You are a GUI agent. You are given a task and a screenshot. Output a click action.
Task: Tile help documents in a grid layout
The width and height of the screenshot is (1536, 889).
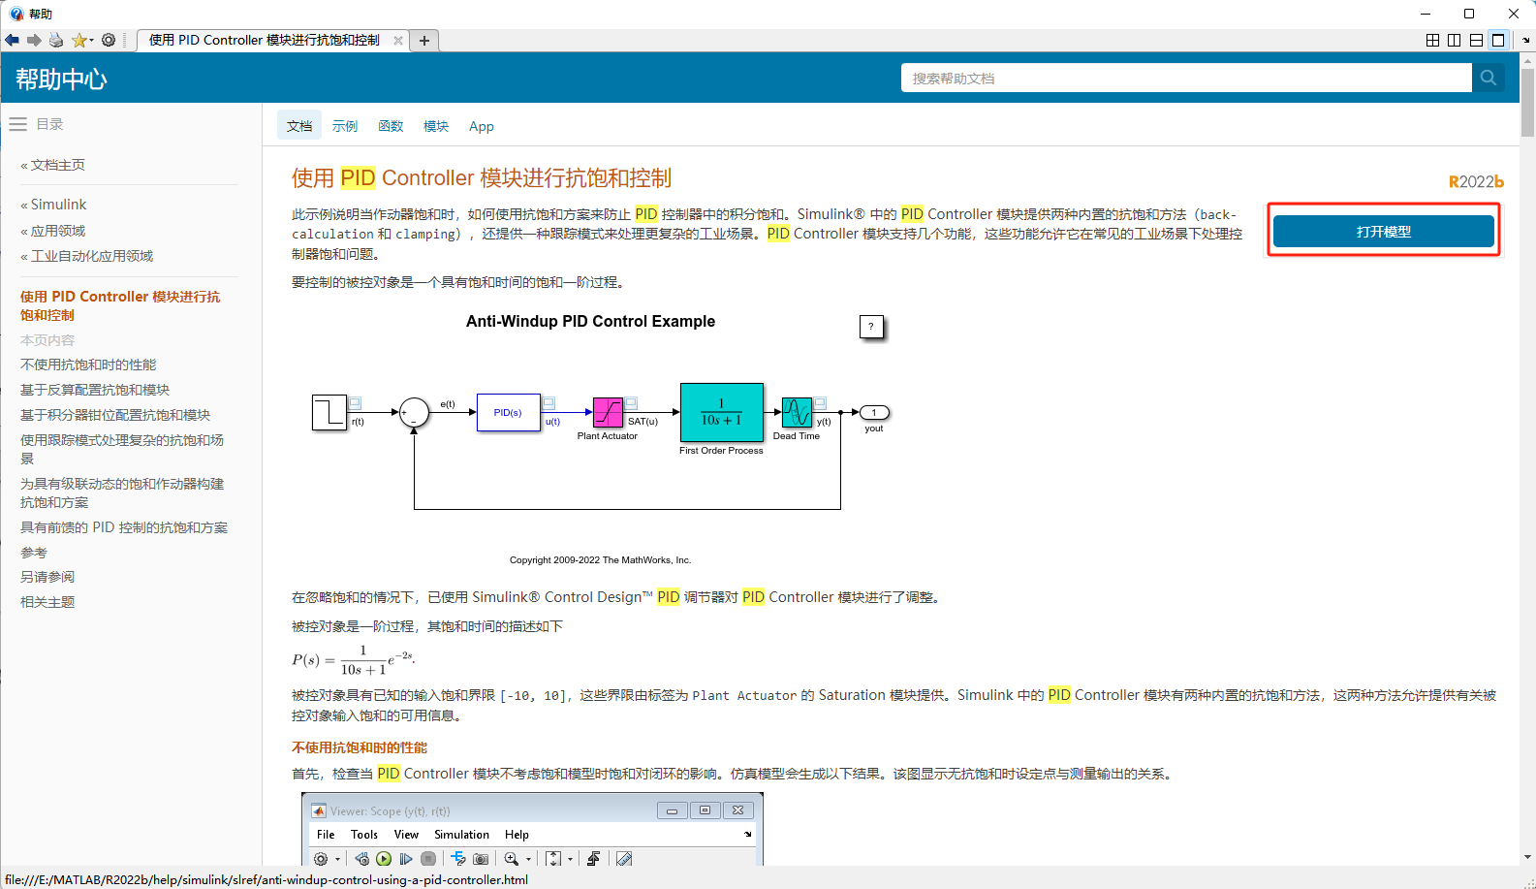coord(1432,40)
